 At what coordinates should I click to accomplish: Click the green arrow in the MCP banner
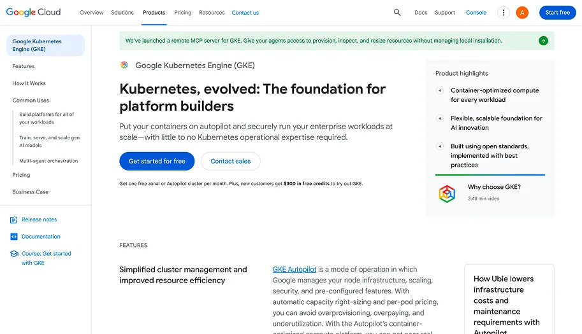[x=543, y=41]
